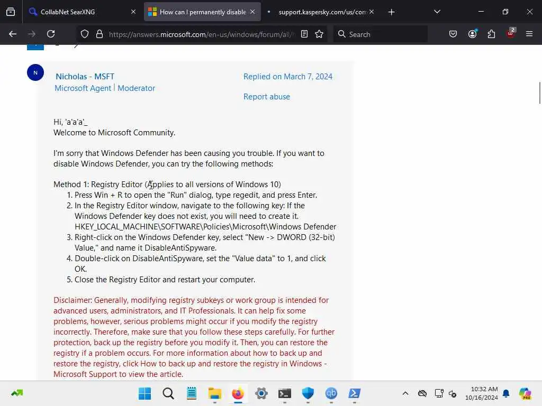Show site security padlock info
Viewport: 542px width, 406px height.
(x=100, y=34)
